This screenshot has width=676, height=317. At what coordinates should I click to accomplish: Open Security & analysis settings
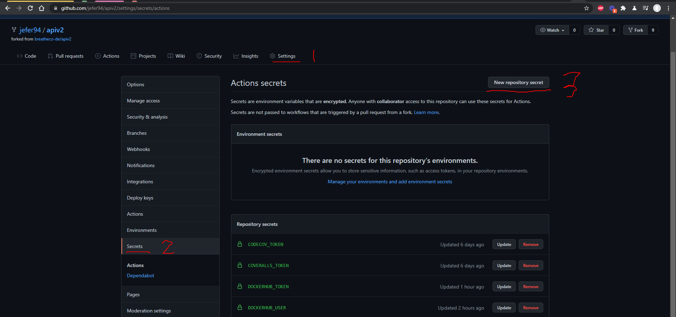(x=170, y=117)
